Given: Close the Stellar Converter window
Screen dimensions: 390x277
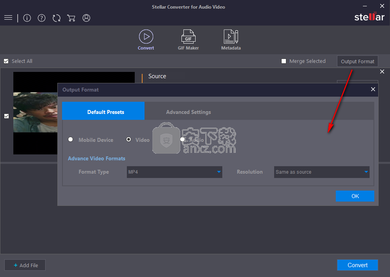Looking at the screenshot, I should (382, 6).
